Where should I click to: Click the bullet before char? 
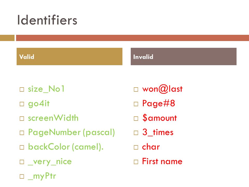pyautogui.click(x=136, y=148)
